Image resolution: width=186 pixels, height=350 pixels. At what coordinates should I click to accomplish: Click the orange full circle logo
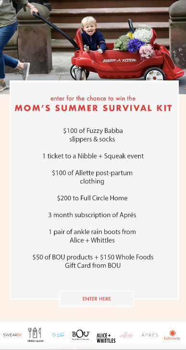point(172,335)
